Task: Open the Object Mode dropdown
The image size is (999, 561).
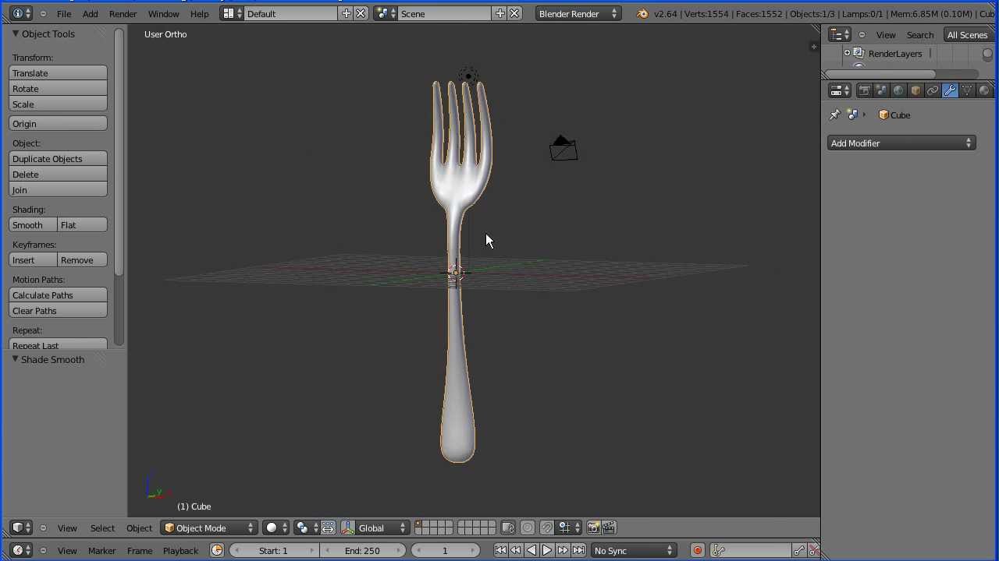Action: (x=208, y=528)
